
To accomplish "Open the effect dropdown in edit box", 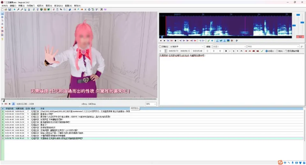I will click(273, 47).
